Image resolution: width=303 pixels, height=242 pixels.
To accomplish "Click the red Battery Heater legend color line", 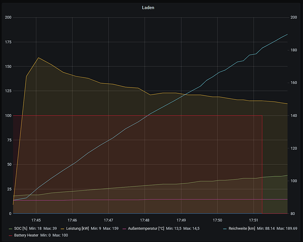I will pyautogui.click(x=11, y=235).
